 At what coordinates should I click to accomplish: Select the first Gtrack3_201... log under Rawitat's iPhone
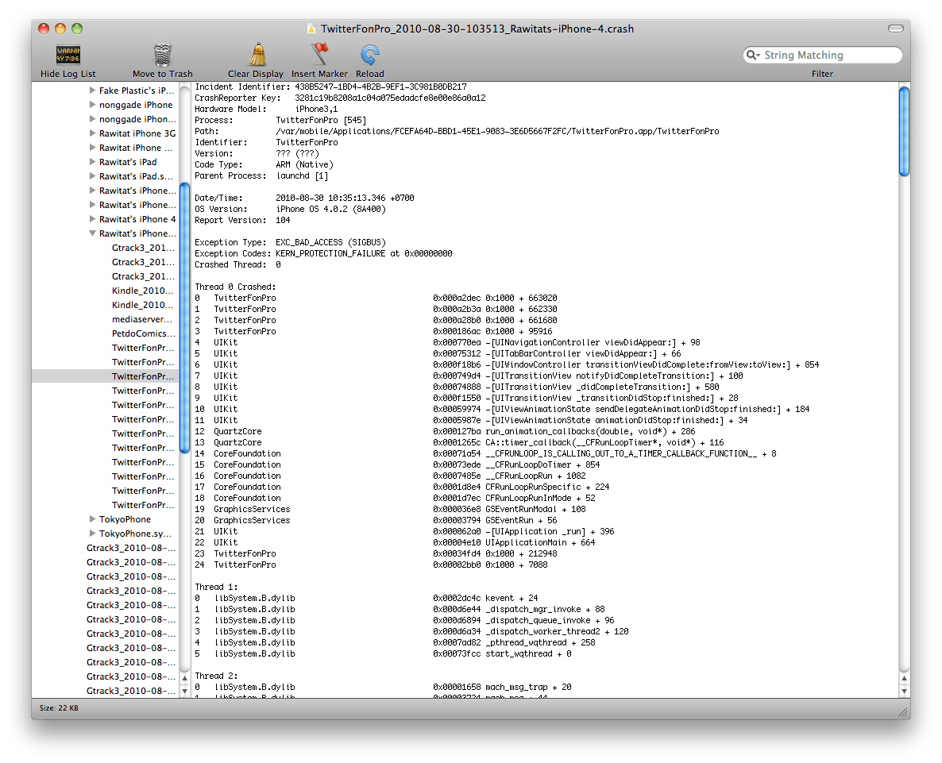(x=143, y=248)
